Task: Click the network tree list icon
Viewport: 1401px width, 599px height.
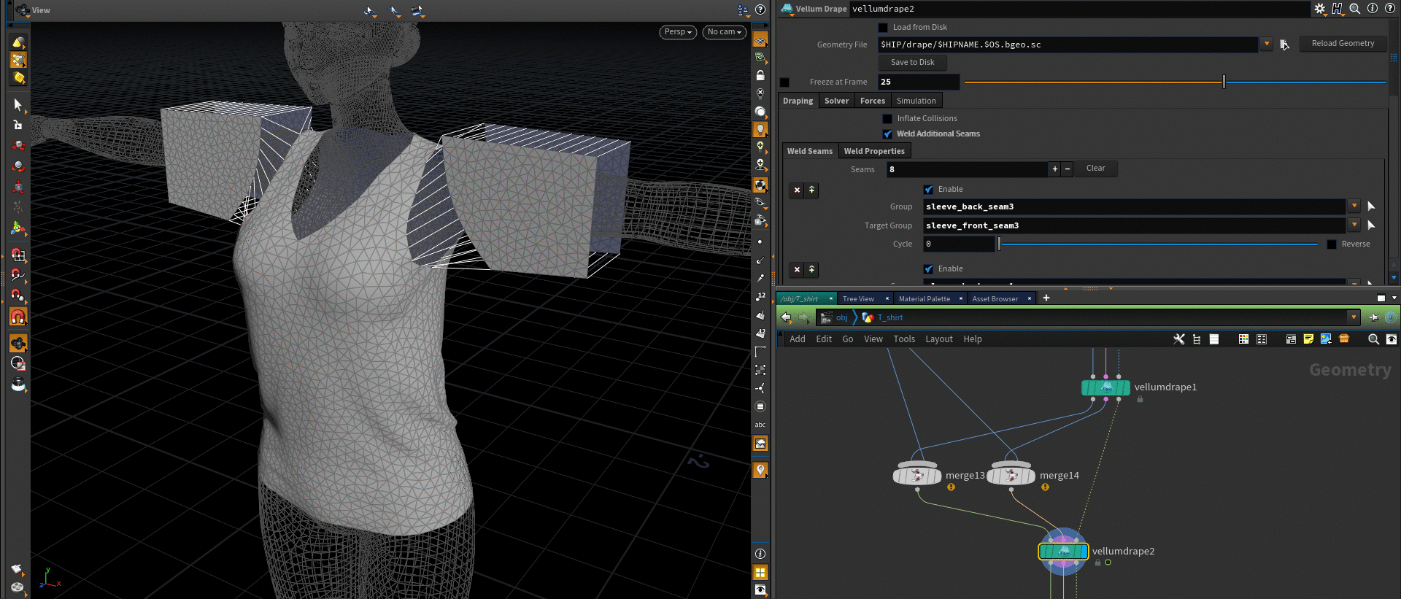Action: tap(1197, 339)
